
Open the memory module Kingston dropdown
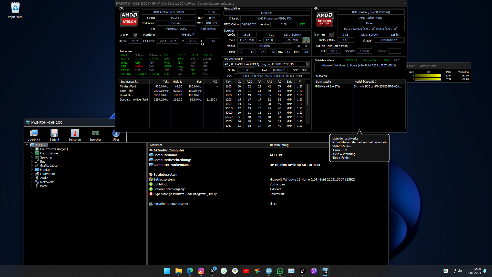(307, 64)
